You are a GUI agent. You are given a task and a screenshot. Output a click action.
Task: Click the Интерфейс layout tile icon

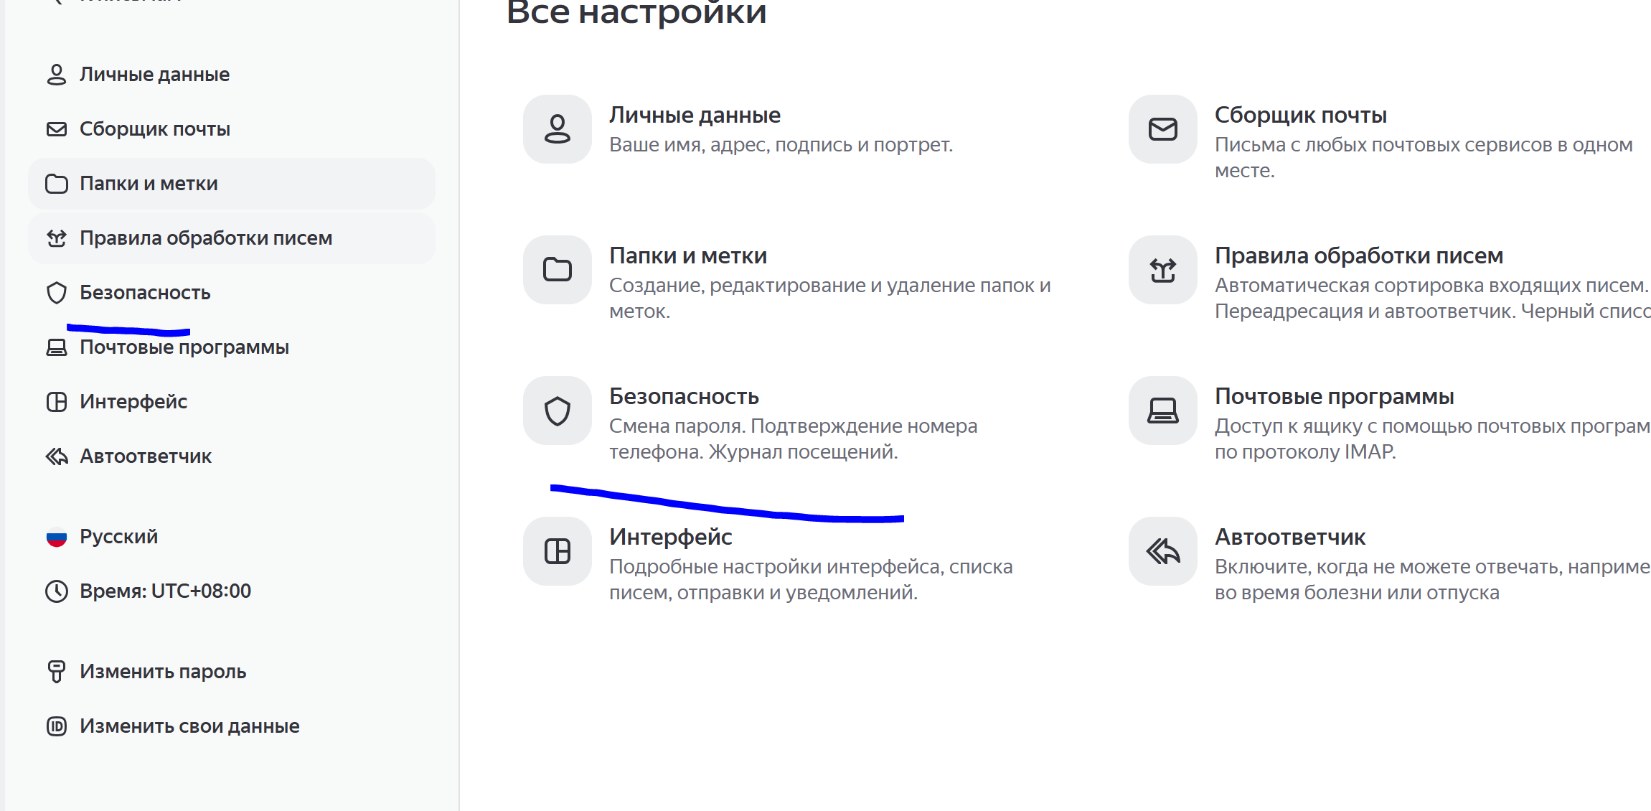(x=557, y=551)
